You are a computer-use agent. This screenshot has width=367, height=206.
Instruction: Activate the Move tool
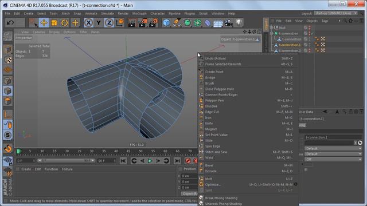(44, 23)
